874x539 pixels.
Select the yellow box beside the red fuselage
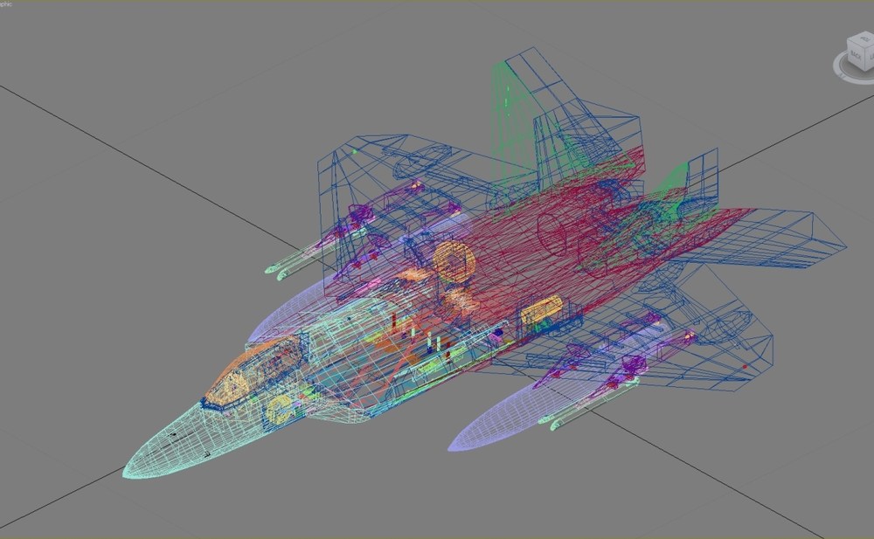(x=541, y=309)
